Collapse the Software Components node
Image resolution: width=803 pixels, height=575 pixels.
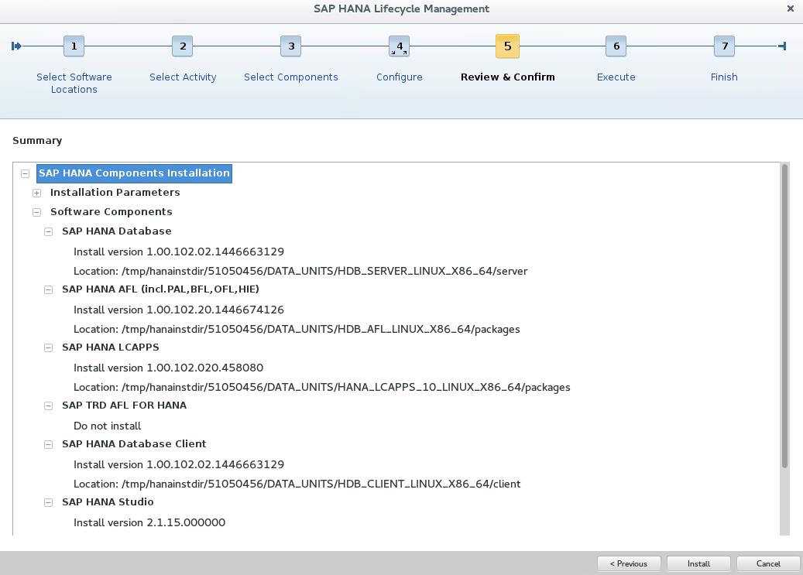click(36, 211)
